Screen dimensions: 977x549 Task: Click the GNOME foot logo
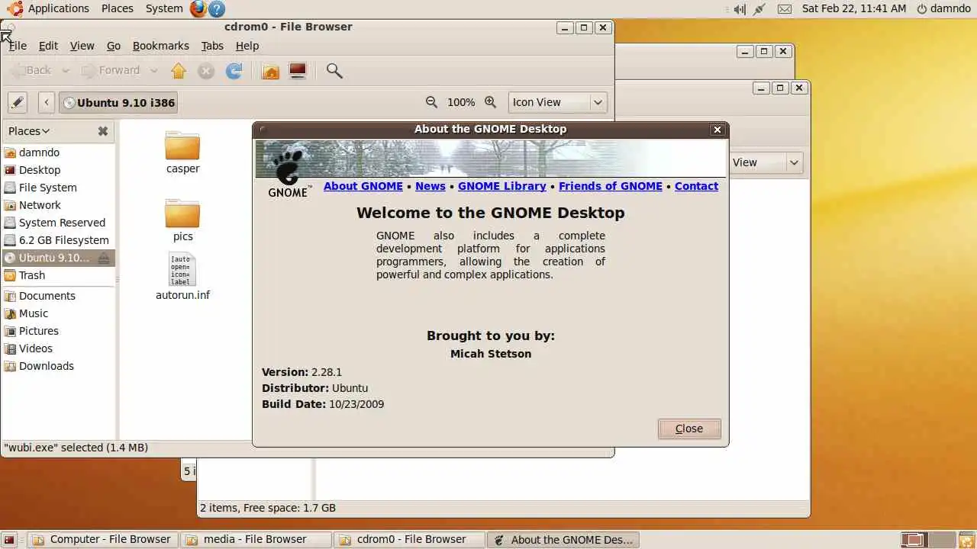[289, 174]
